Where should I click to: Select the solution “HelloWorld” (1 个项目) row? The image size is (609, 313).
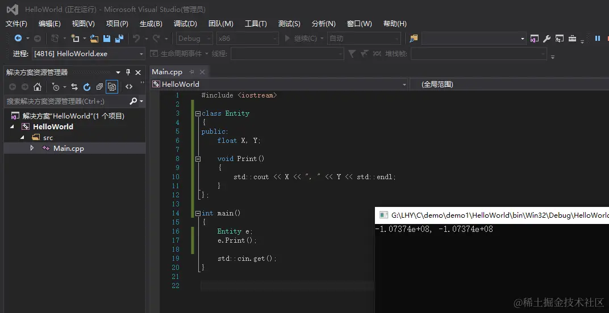[x=74, y=116]
